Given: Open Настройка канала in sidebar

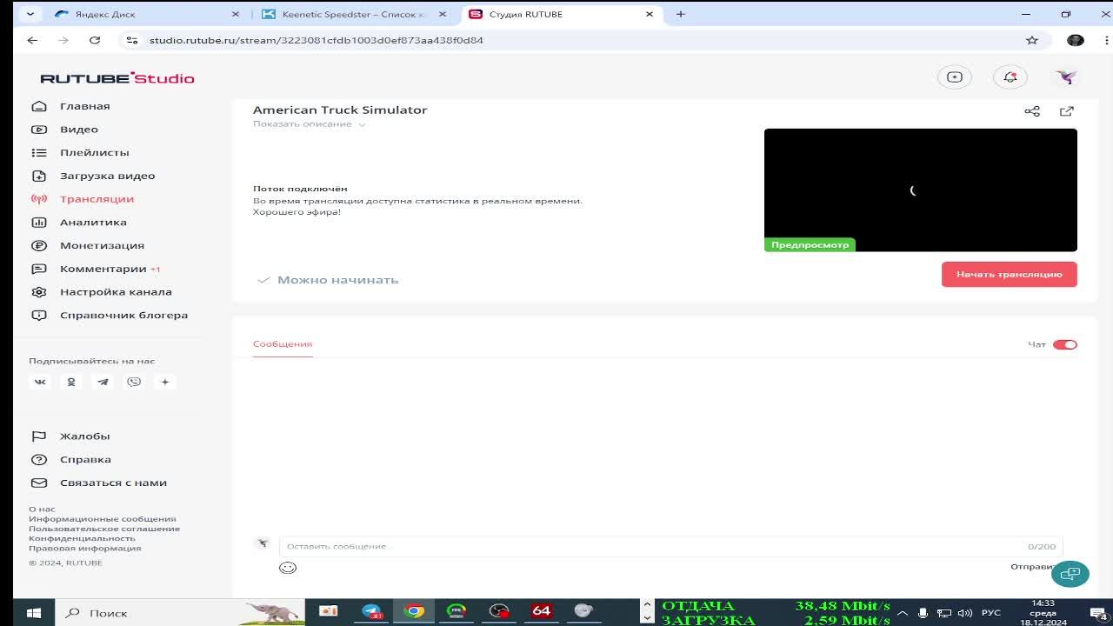Looking at the screenshot, I should 116,292.
